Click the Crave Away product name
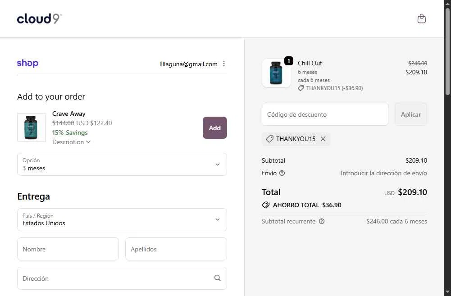Image resolution: width=451 pixels, height=296 pixels. [69, 114]
